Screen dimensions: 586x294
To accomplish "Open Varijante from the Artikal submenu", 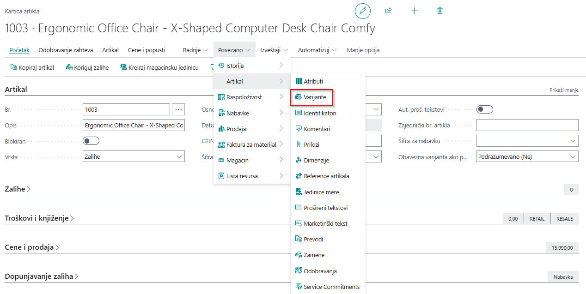I will coord(315,97).
